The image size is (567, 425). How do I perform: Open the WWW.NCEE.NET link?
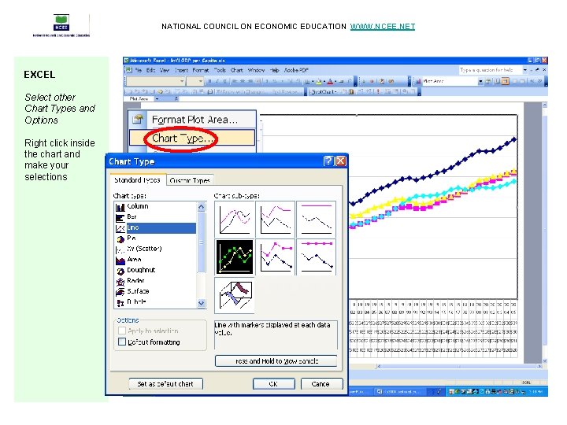383,27
